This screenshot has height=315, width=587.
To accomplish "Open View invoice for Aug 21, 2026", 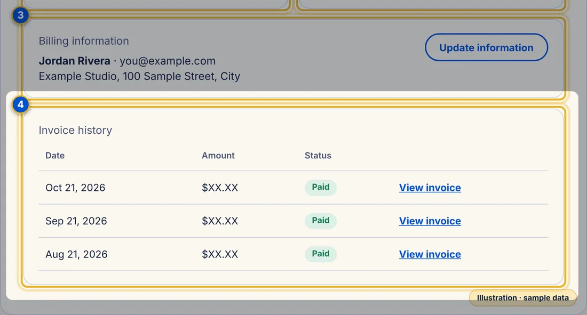I will 430,254.
